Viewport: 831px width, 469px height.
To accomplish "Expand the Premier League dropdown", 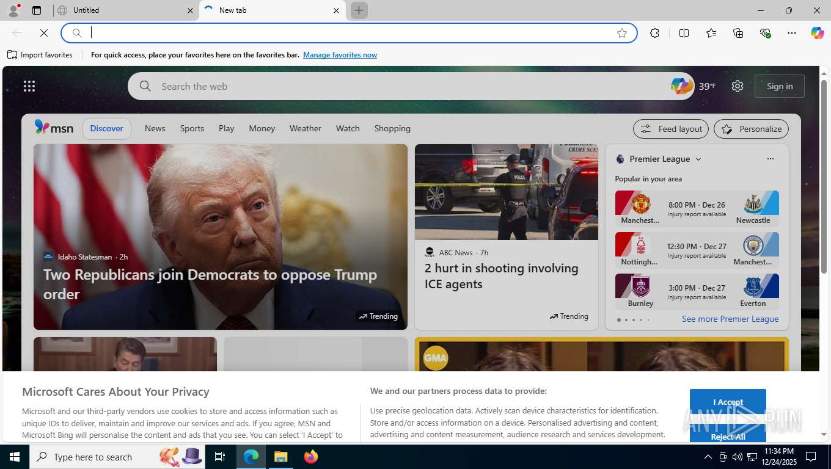I will point(698,159).
